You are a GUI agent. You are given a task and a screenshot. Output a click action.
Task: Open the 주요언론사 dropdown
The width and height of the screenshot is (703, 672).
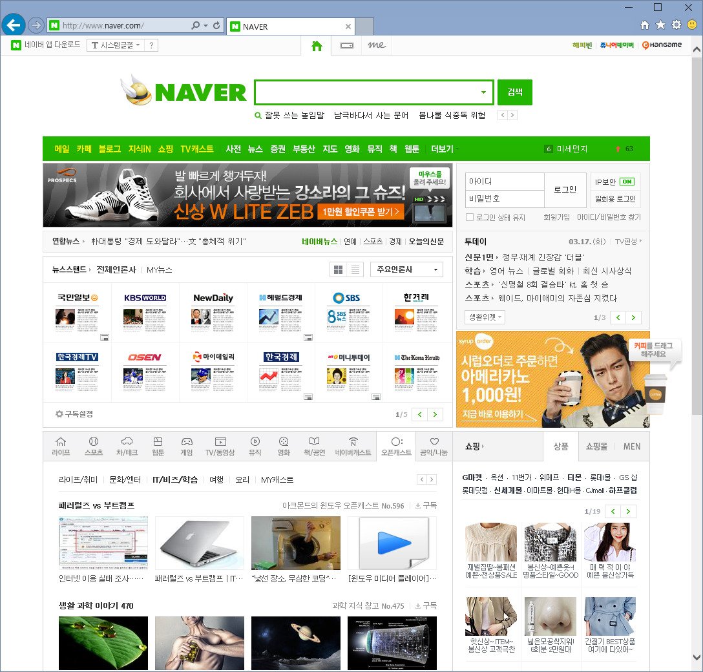[x=406, y=269]
